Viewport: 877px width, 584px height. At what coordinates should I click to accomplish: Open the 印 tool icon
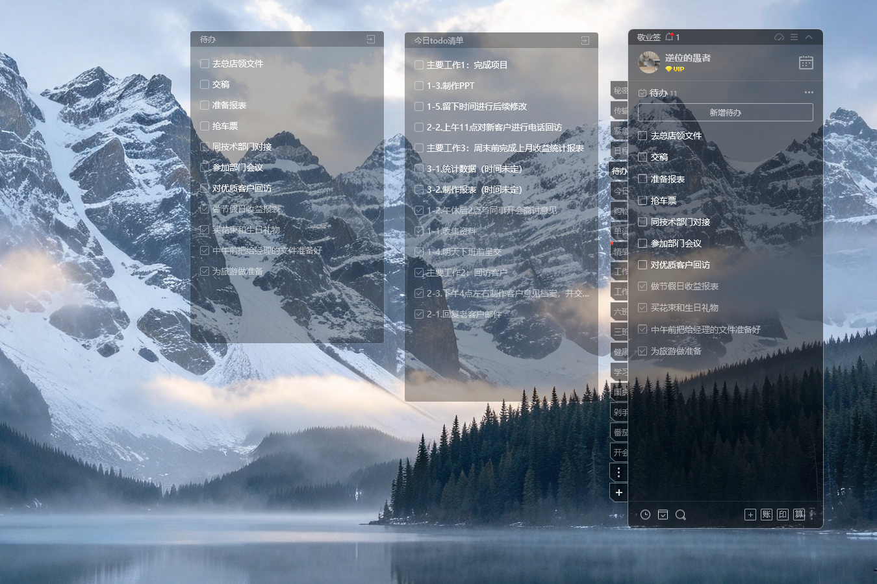(x=783, y=515)
